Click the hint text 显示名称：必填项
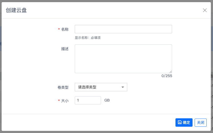 pyautogui.click(x=88, y=38)
